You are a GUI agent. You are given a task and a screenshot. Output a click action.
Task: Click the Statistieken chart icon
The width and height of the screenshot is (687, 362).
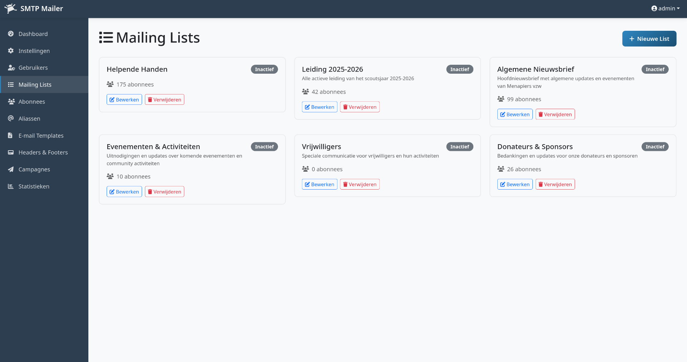click(x=11, y=186)
